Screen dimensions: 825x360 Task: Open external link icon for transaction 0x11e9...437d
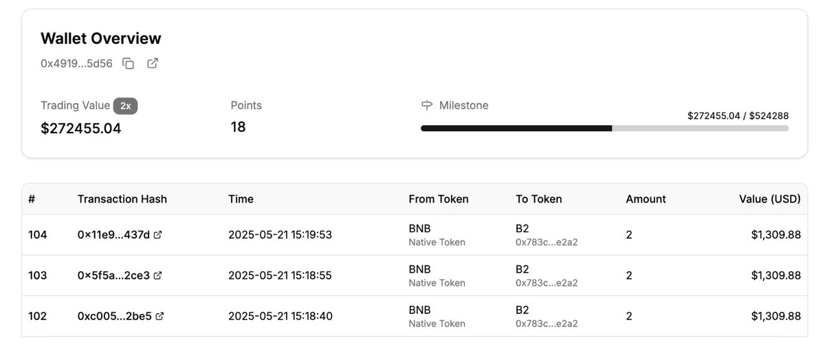click(157, 235)
